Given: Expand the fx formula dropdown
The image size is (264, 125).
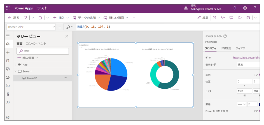Looking at the screenshot, I should [70, 27].
